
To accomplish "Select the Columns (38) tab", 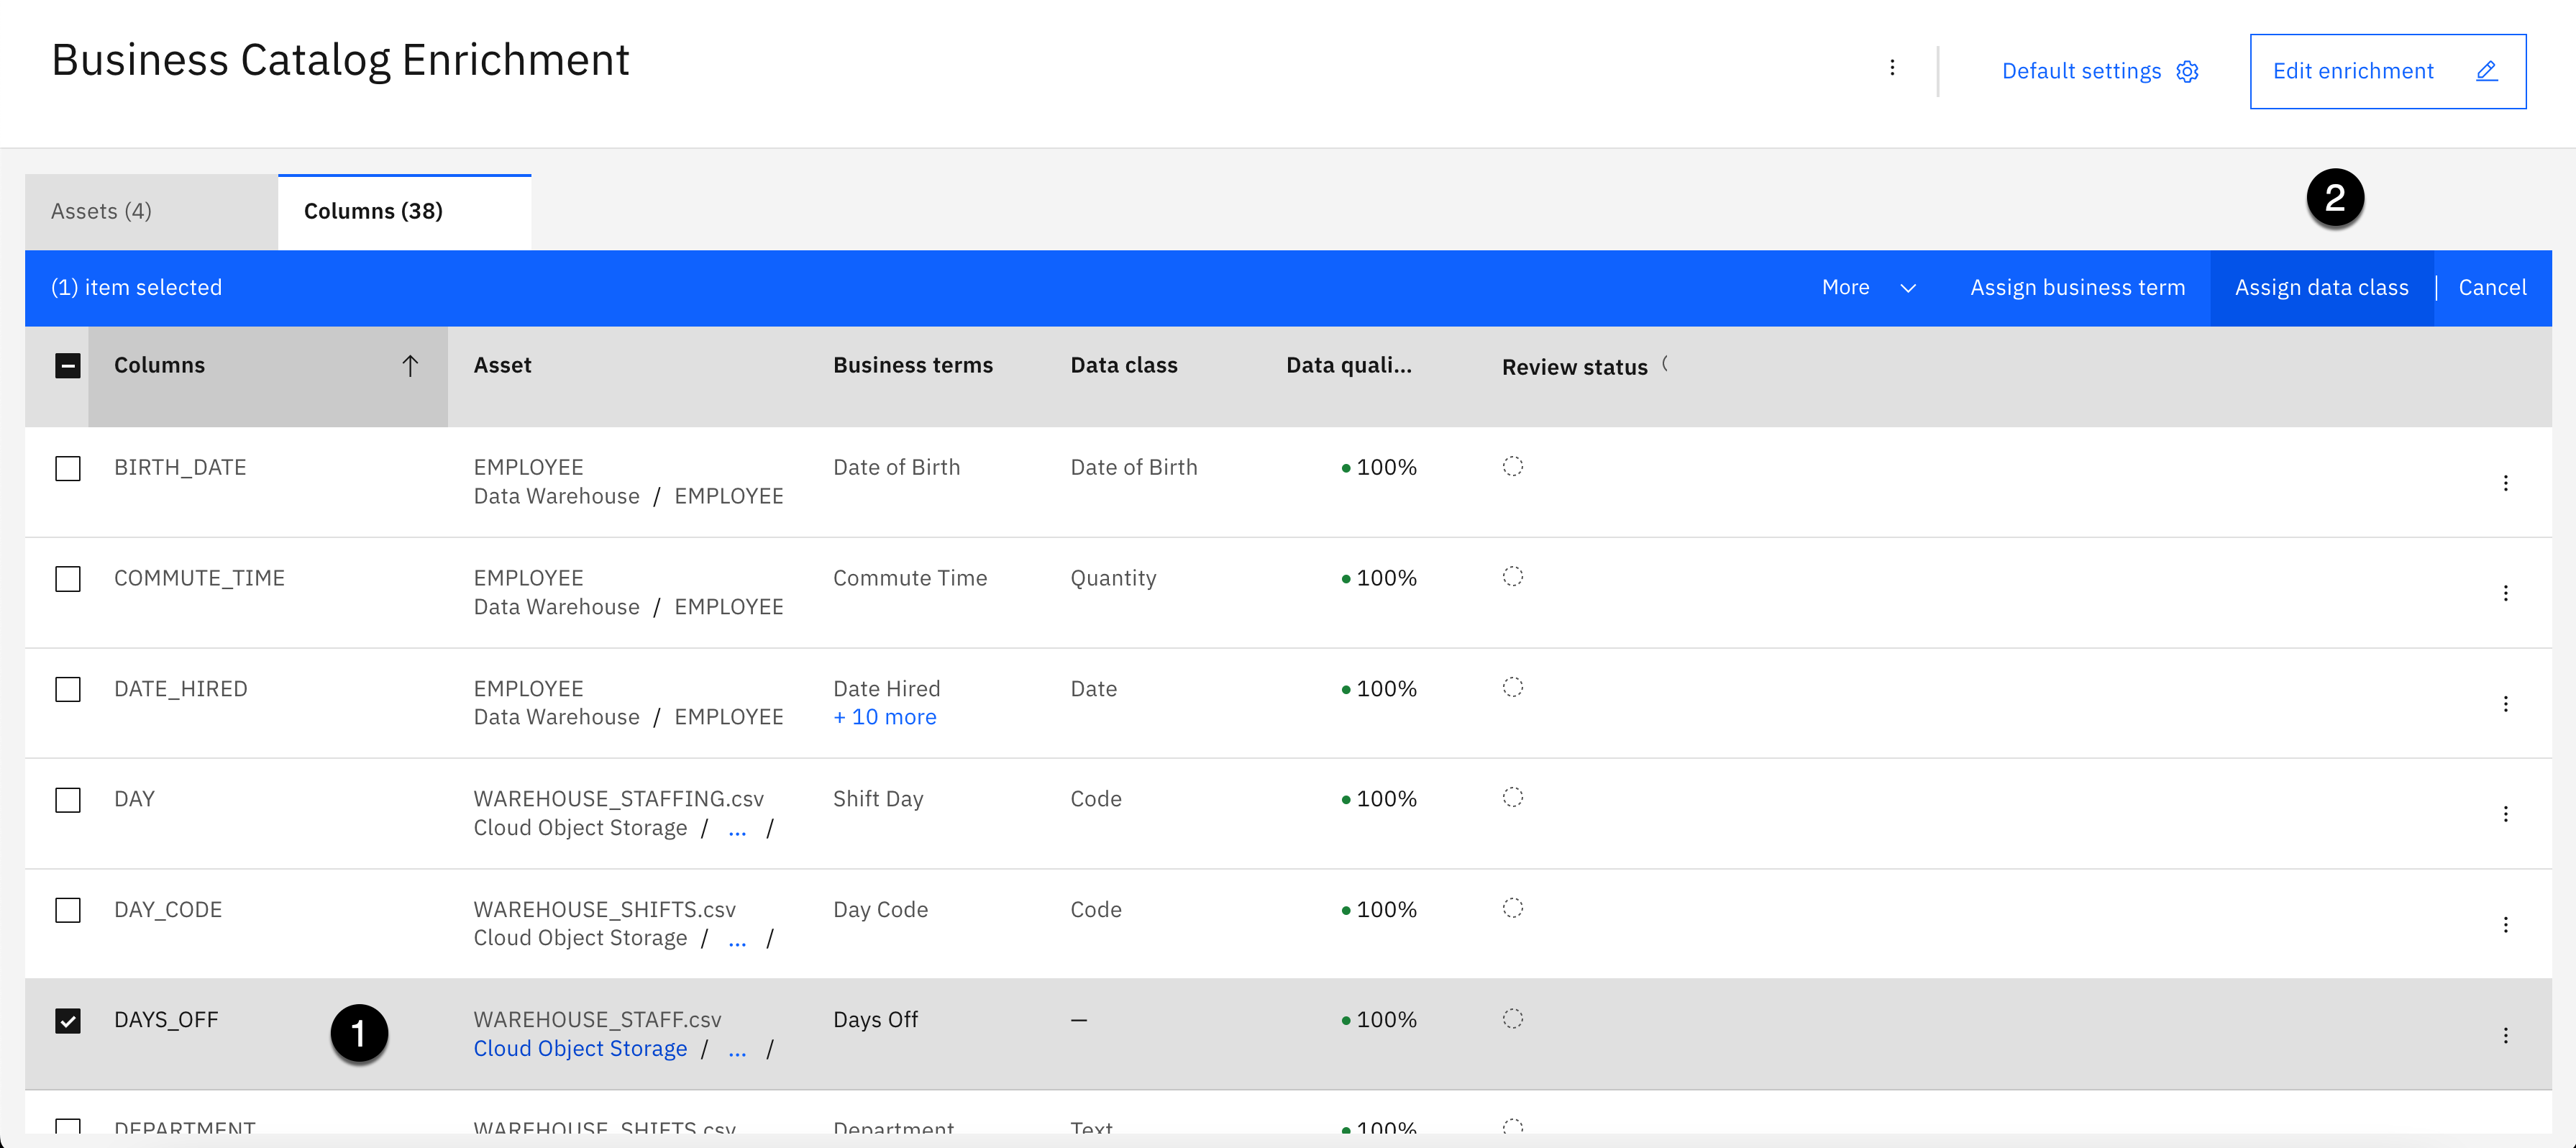I will coord(373,211).
